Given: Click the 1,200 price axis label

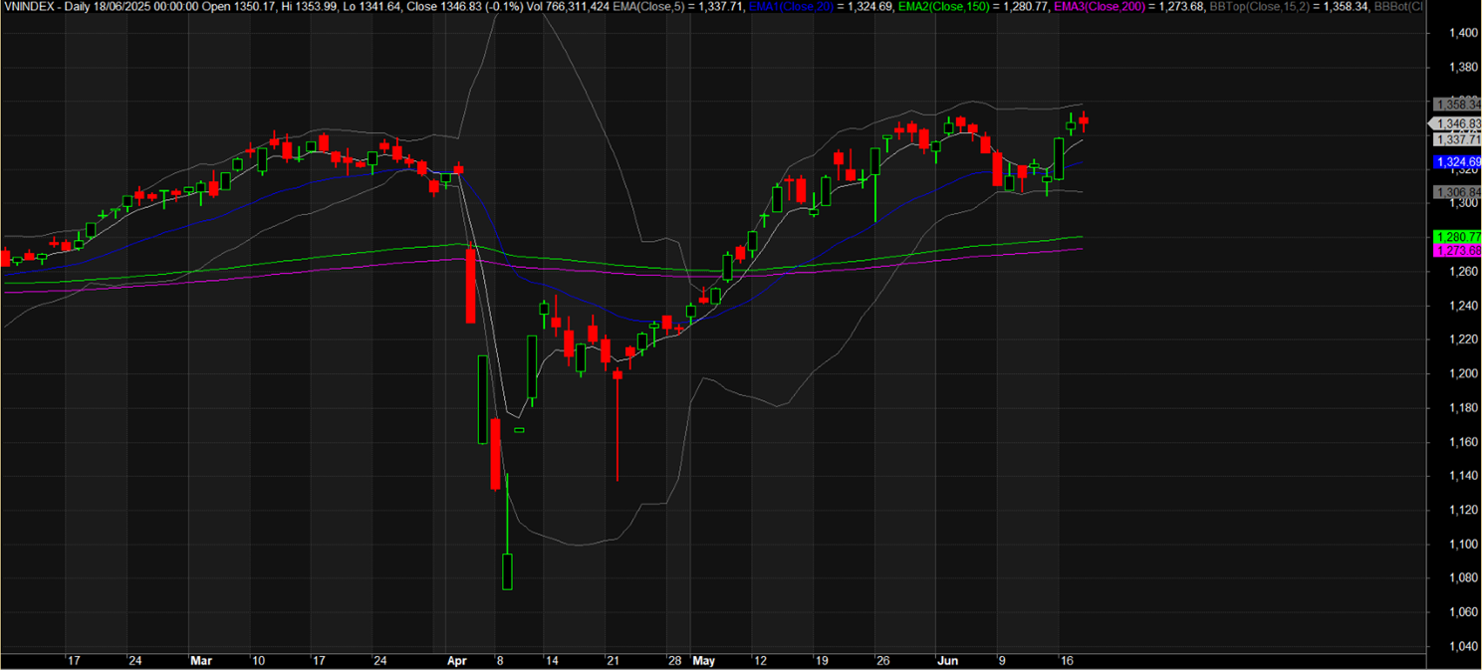Looking at the screenshot, I should [x=1463, y=373].
